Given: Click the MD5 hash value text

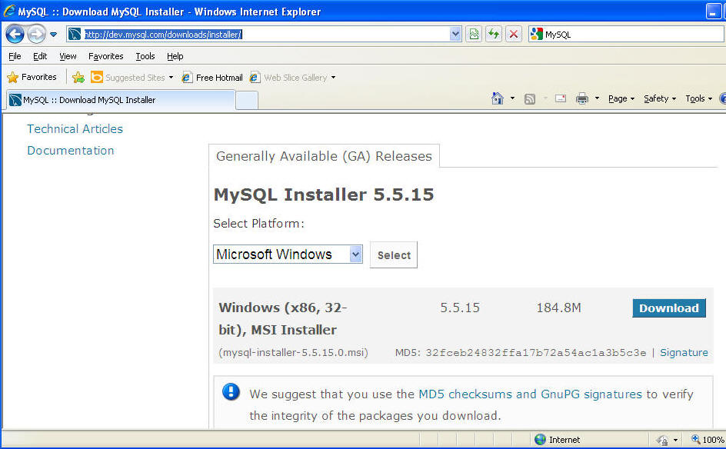Looking at the screenshot, I should [536, 353].
